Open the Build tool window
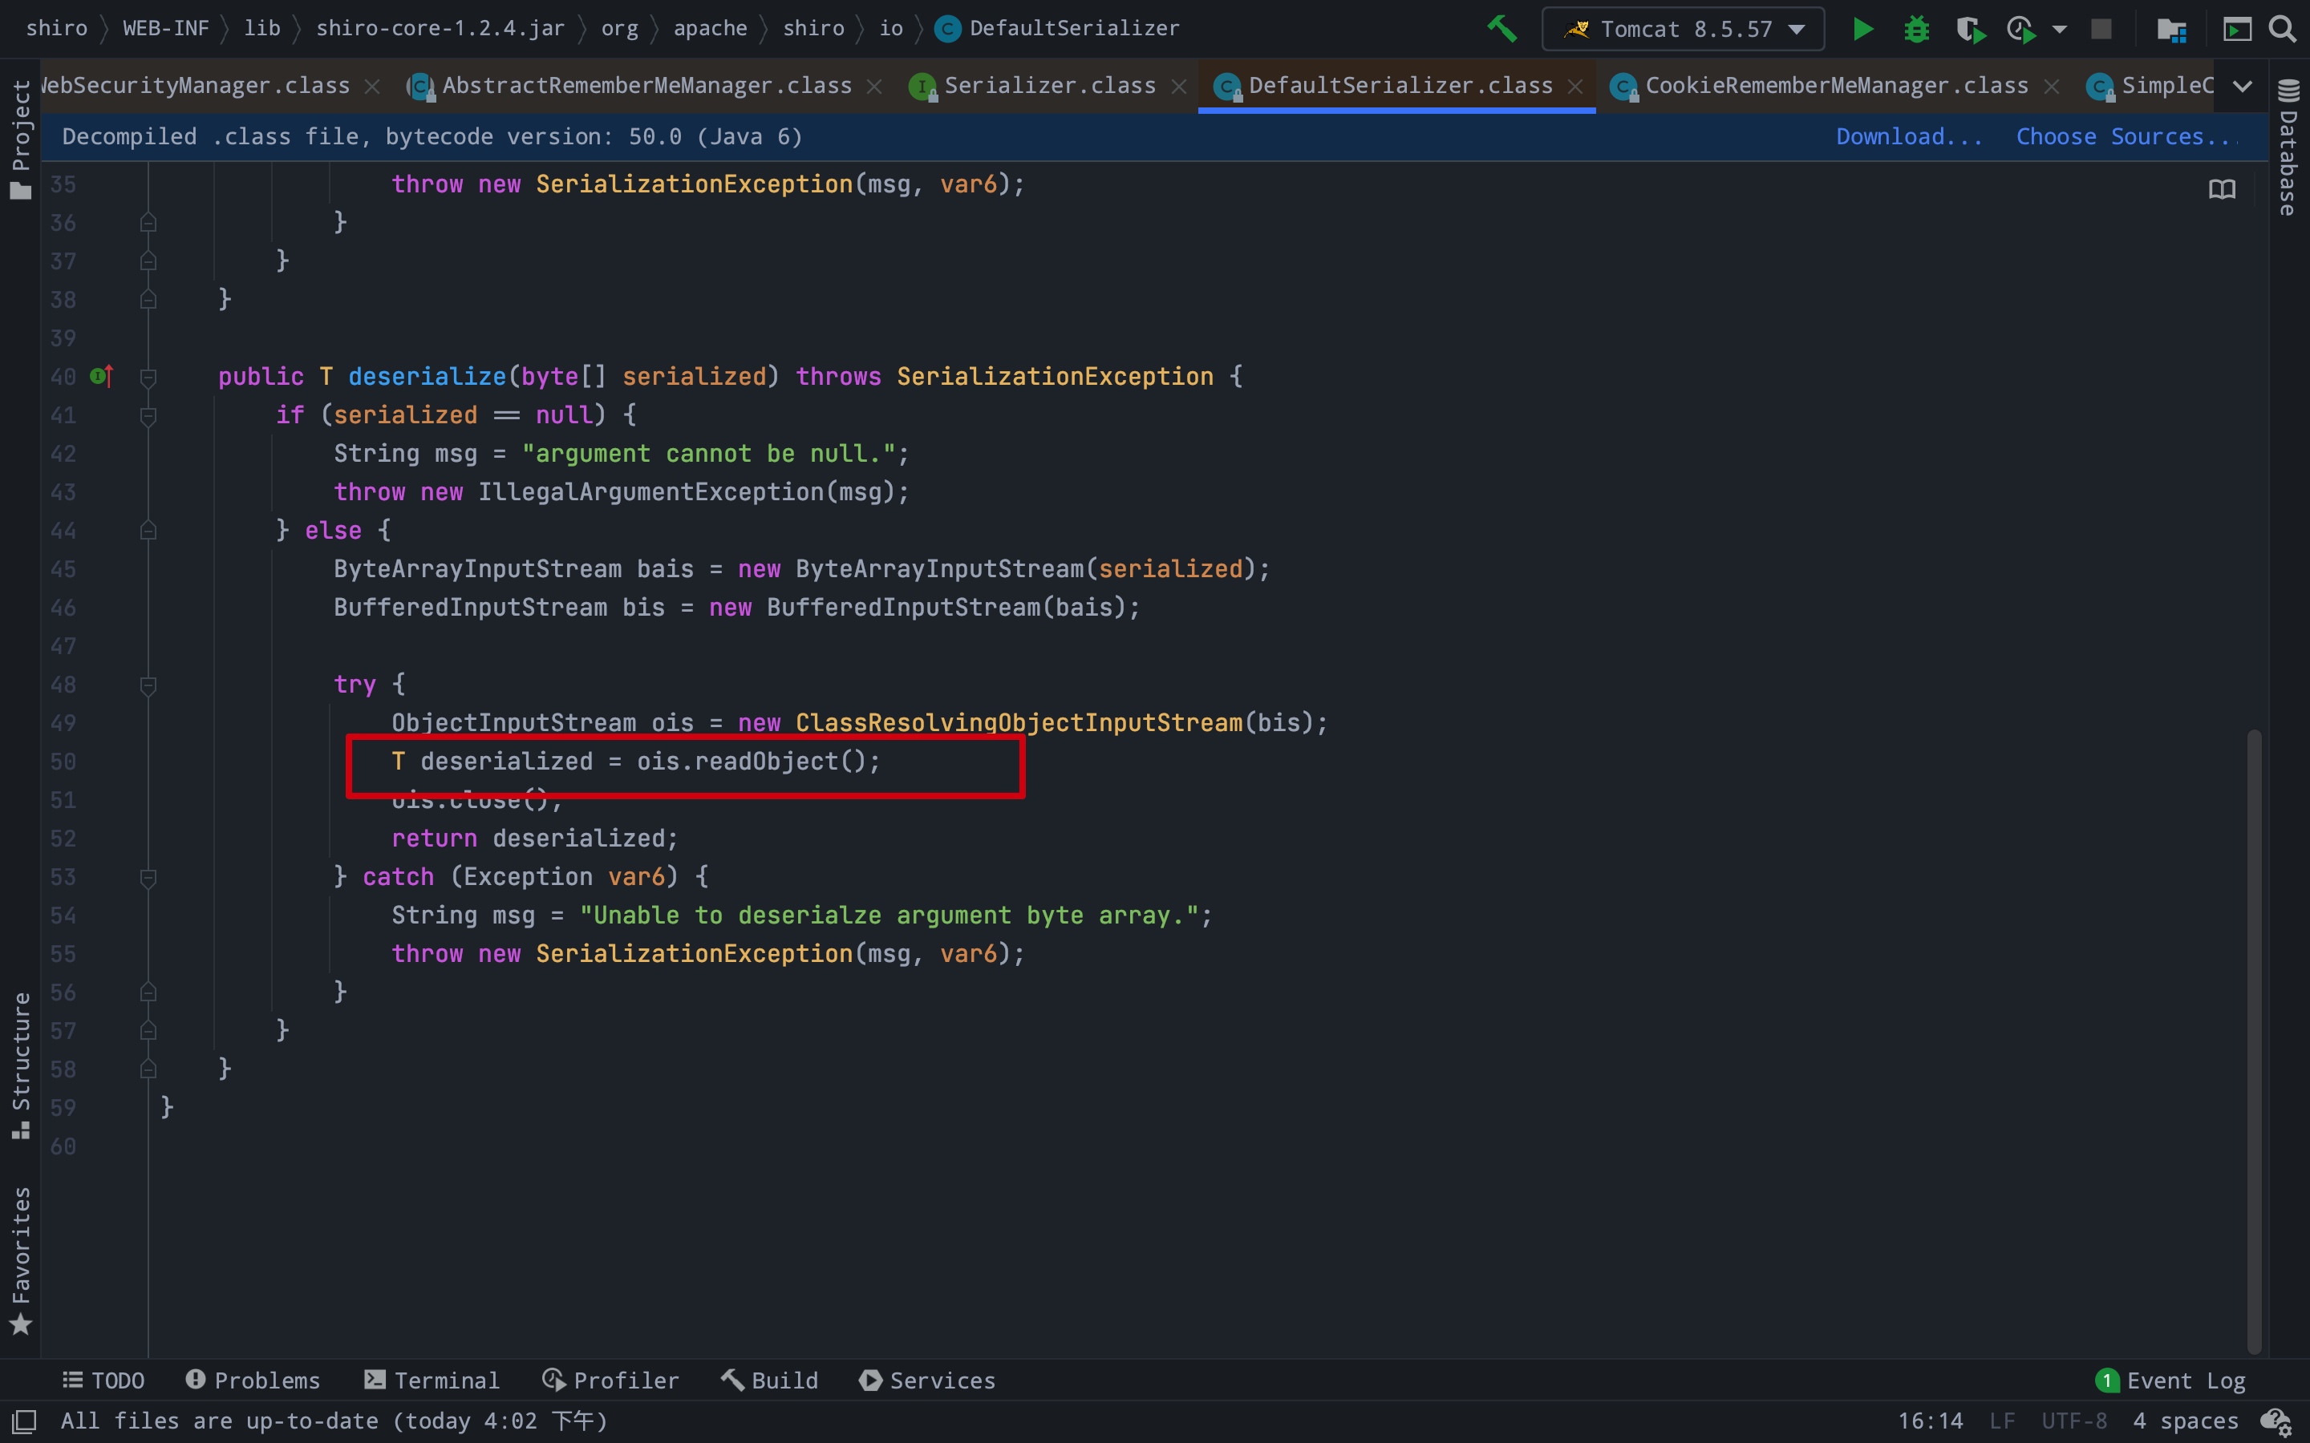The height and width of the screenshot is (1443, 2310). [x=769, y=1380]
